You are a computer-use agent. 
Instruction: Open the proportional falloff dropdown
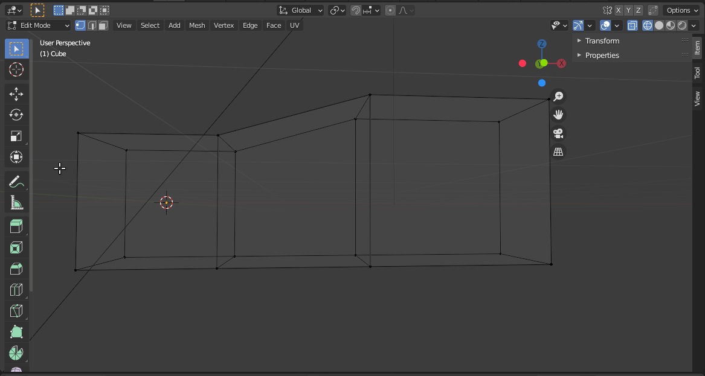[x=406, y=10]
